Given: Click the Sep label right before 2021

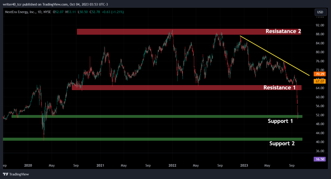Looking at the screenshot, I should tap(76, 165).
